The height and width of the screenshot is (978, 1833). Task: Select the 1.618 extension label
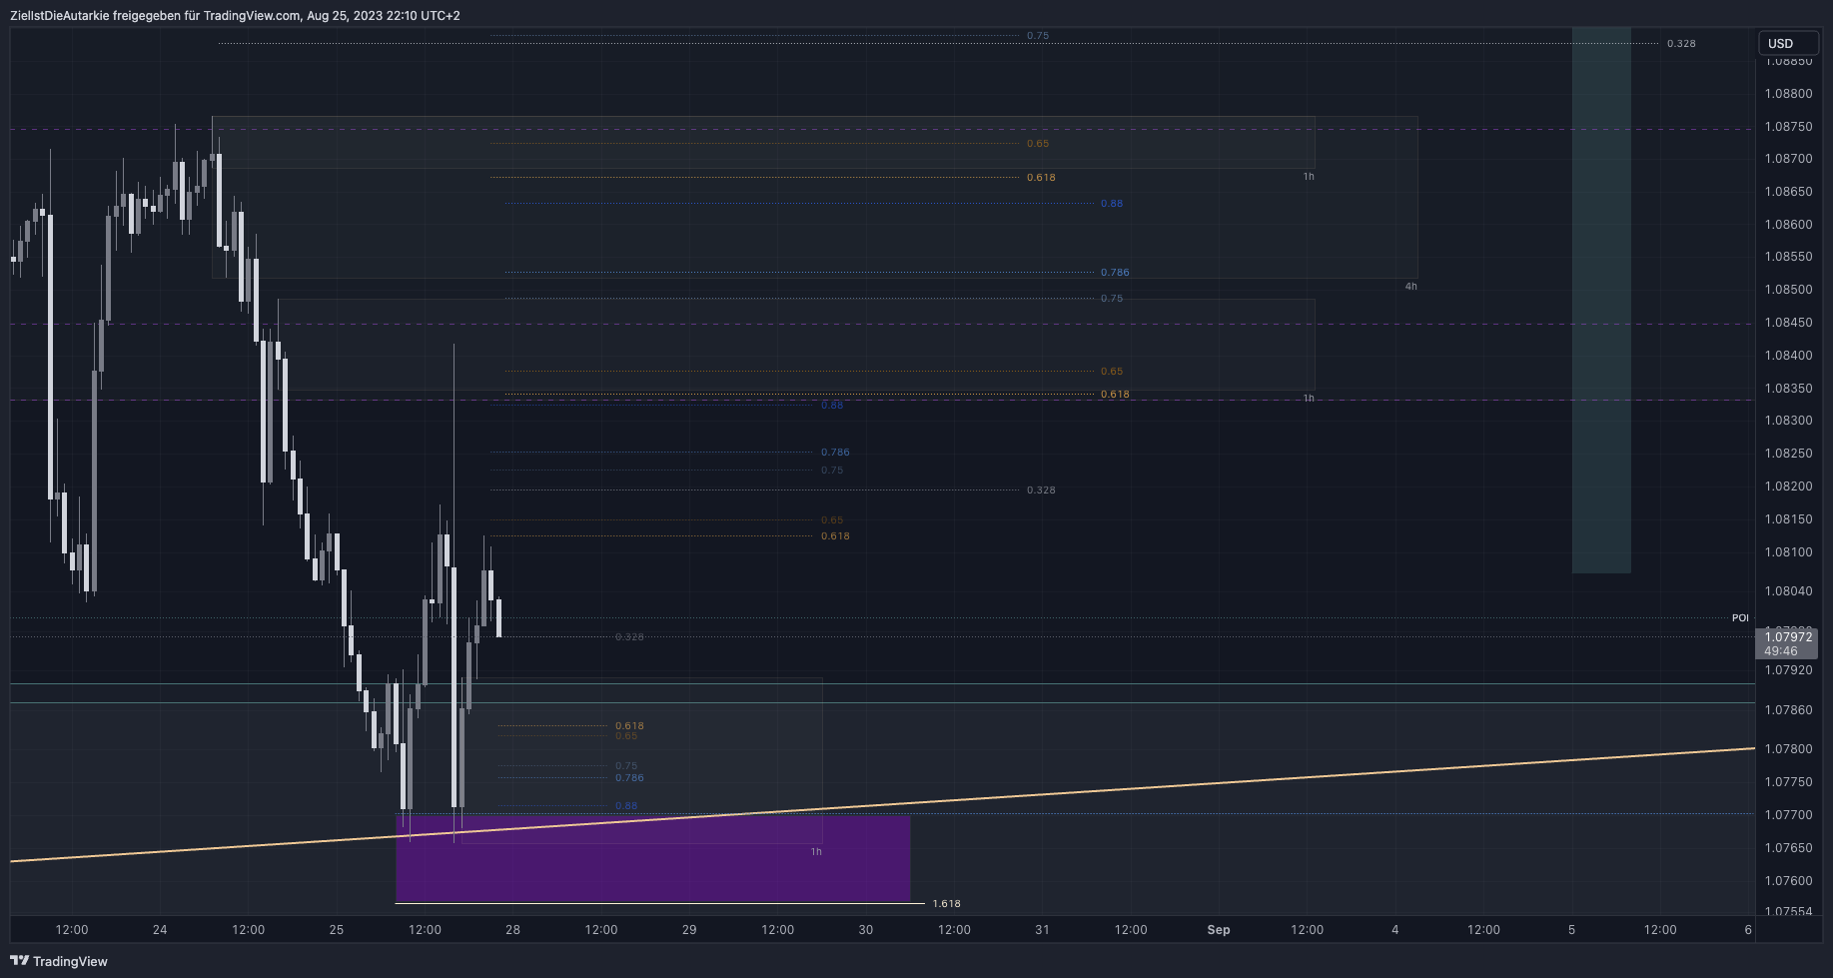946,904
